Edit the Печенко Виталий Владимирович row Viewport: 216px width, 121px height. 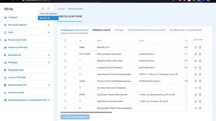coord(196,81)
